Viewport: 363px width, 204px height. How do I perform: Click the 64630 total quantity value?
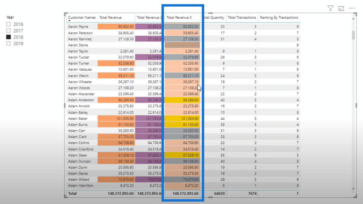coord(219,194)
